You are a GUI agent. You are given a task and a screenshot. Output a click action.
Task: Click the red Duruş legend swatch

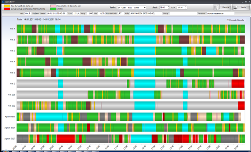pyautogui.click(x=7, y=9)
